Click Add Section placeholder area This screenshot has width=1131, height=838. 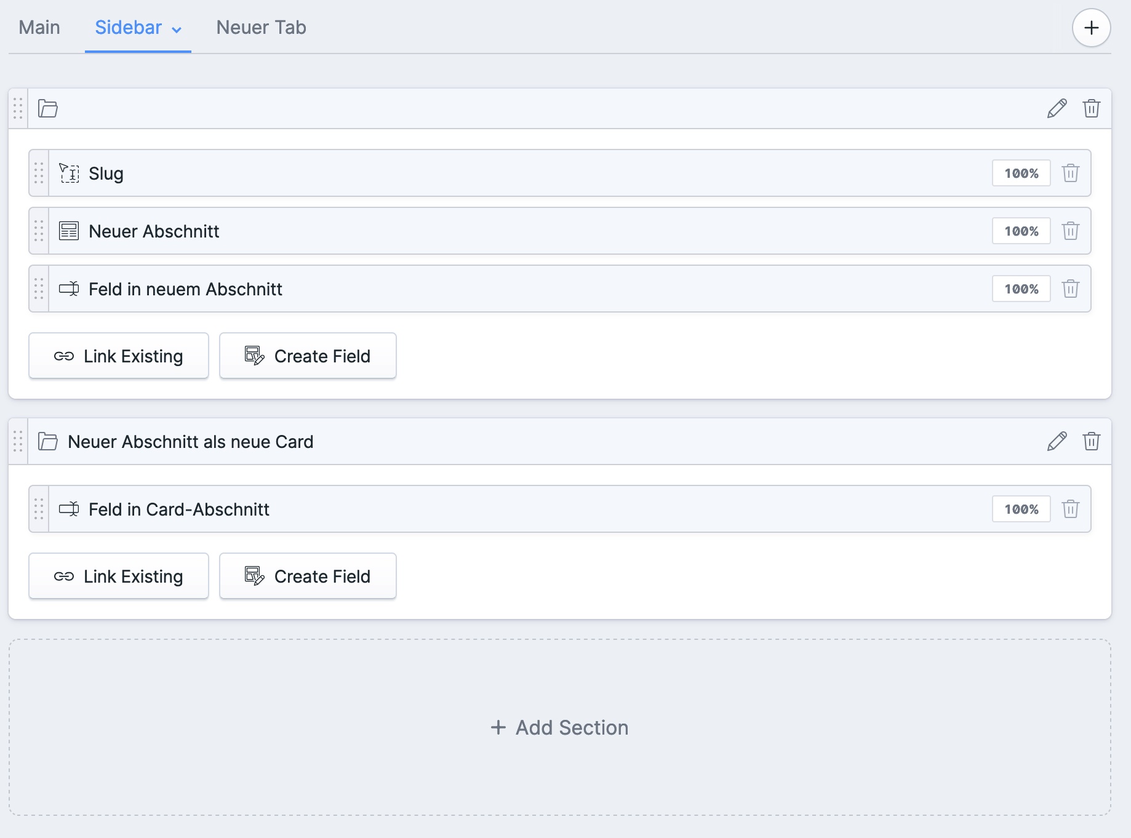[560, 727]
